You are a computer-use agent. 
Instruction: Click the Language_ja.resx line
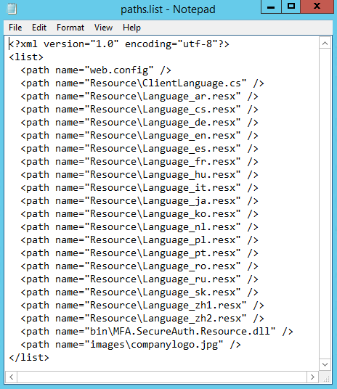139,201
